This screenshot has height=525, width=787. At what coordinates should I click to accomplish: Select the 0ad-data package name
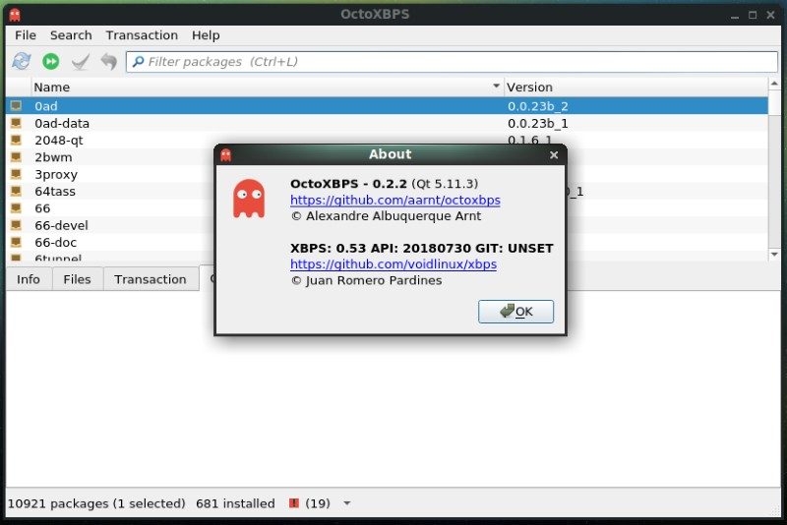click(62, 123)
